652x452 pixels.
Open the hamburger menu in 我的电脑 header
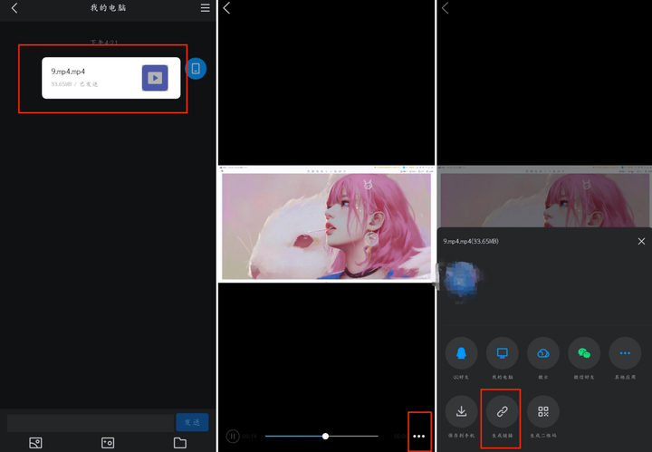205,8
